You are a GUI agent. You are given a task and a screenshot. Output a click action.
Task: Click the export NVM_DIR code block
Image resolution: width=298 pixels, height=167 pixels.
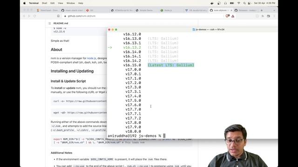122,141
